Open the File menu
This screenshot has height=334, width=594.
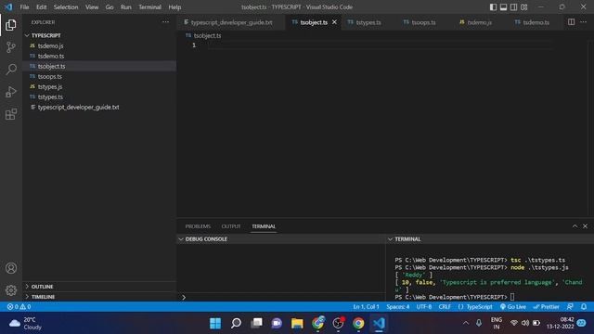point(24,6)
